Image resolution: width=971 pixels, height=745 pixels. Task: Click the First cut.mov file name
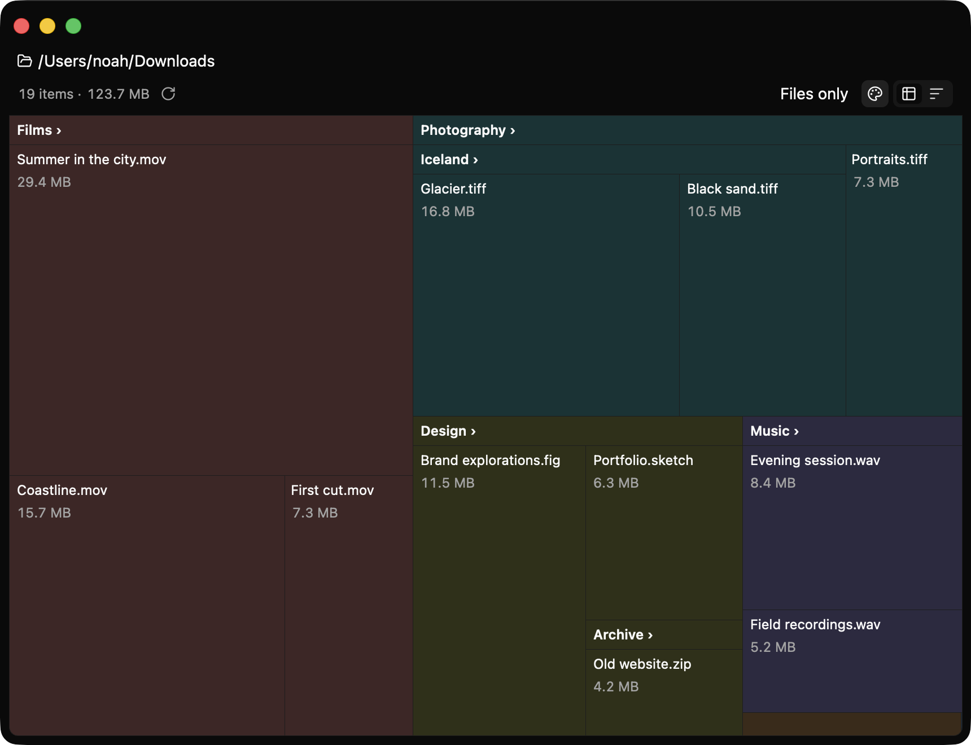click(333, 490)
